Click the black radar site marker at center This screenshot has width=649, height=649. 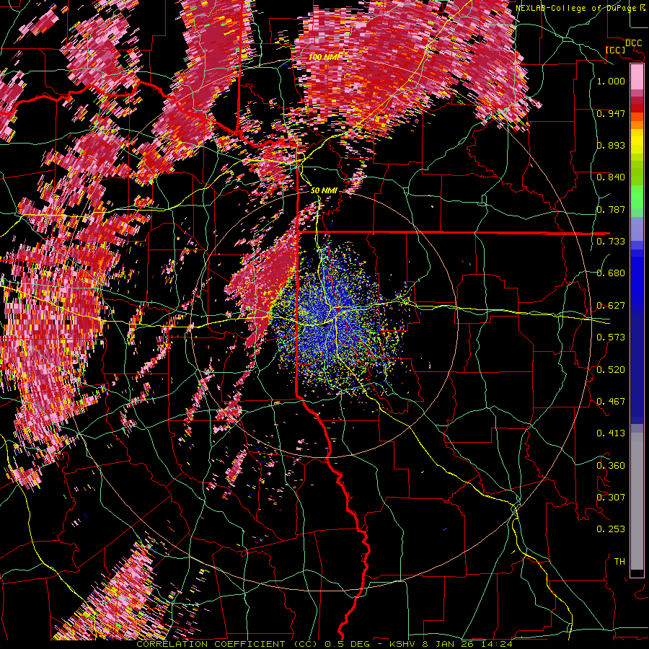[x=327, y=326]
